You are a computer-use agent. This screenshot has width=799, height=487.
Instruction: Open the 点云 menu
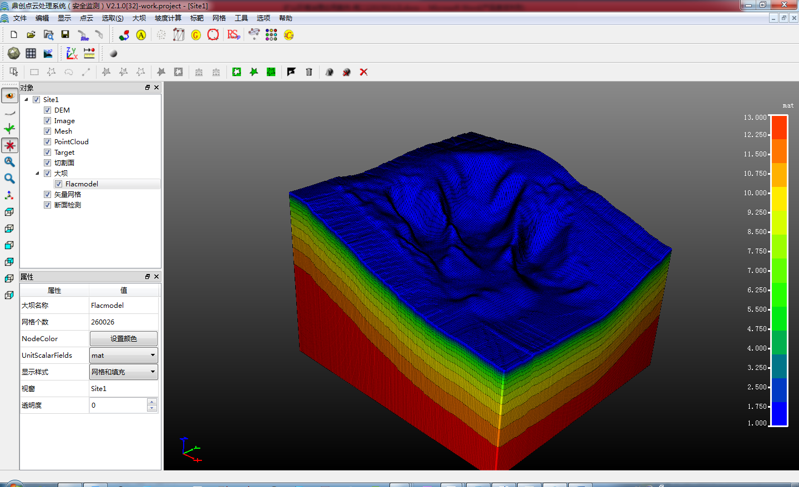[87, 18]
